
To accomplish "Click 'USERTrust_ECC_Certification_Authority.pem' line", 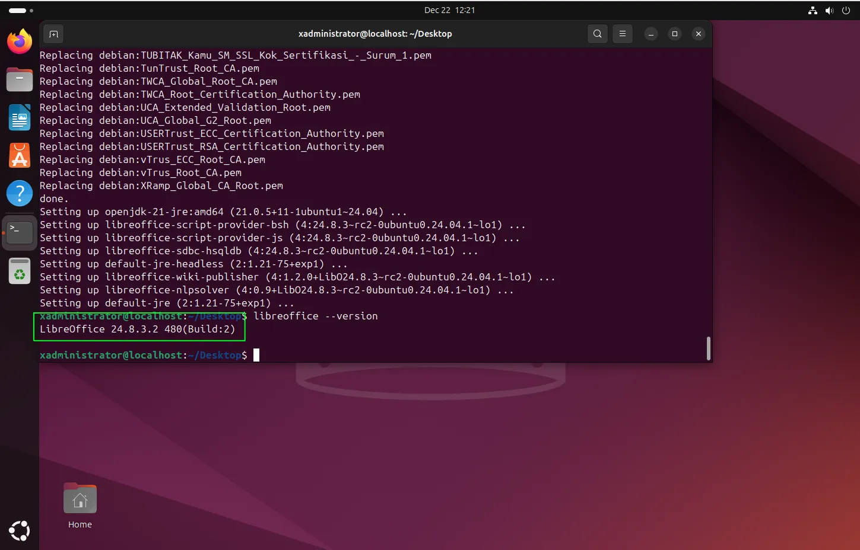I will tap(212, 133).
